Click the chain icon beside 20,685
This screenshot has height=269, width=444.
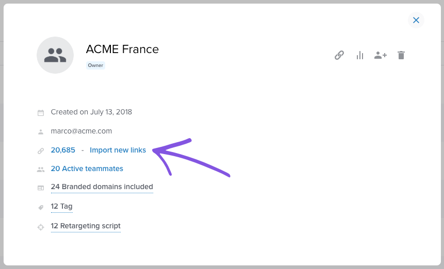click(x=41, y=151)
